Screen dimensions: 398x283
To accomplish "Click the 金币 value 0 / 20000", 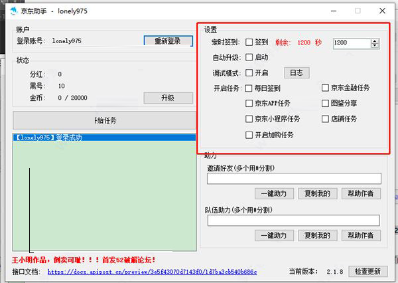I will point(72,98).
